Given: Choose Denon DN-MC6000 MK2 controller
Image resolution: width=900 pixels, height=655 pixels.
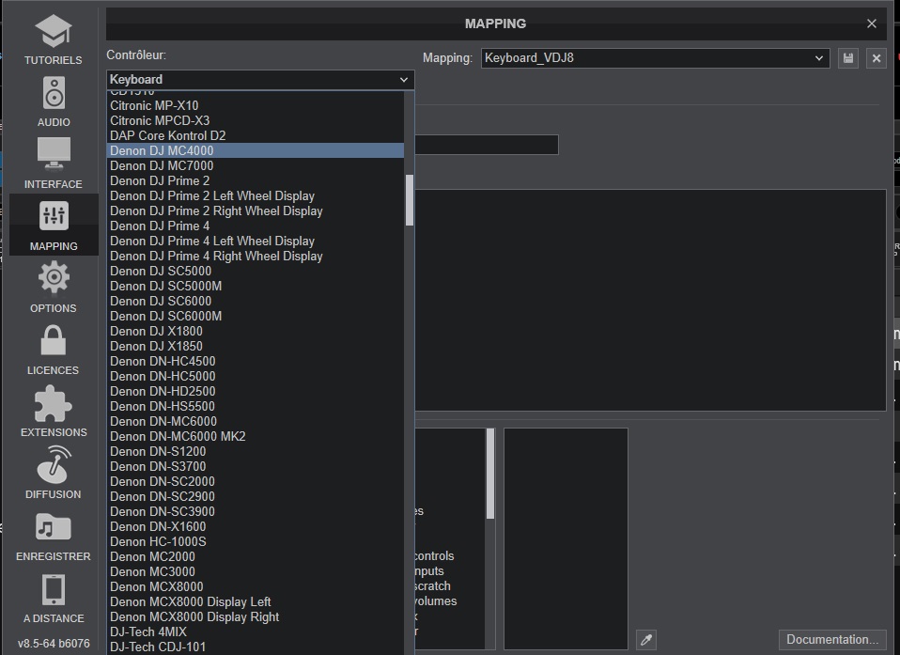Looking at the screenshot, I should pos(256,436).
